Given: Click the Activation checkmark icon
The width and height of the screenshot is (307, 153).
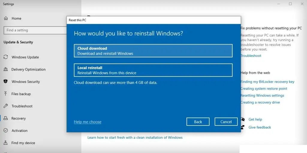Looking at the screenshot, I should (6, 131).
